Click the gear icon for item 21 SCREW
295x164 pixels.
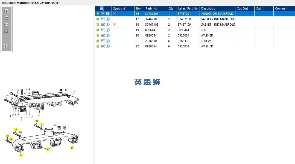[x=98, y=41]
